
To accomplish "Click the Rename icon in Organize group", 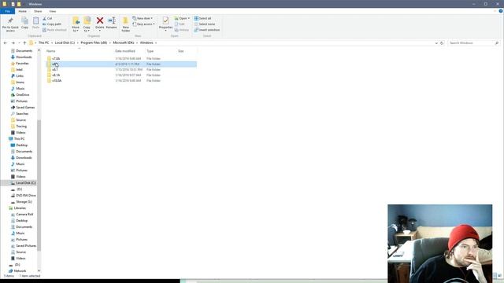I will coord(112,20).
